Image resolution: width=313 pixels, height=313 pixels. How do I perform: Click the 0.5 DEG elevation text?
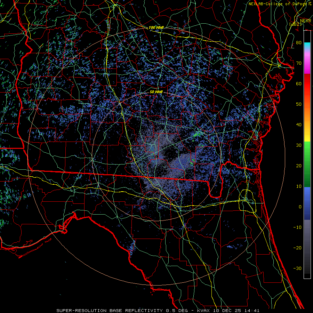(177, 311)
